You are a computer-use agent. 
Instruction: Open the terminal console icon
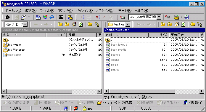click(x=61, y=17)
